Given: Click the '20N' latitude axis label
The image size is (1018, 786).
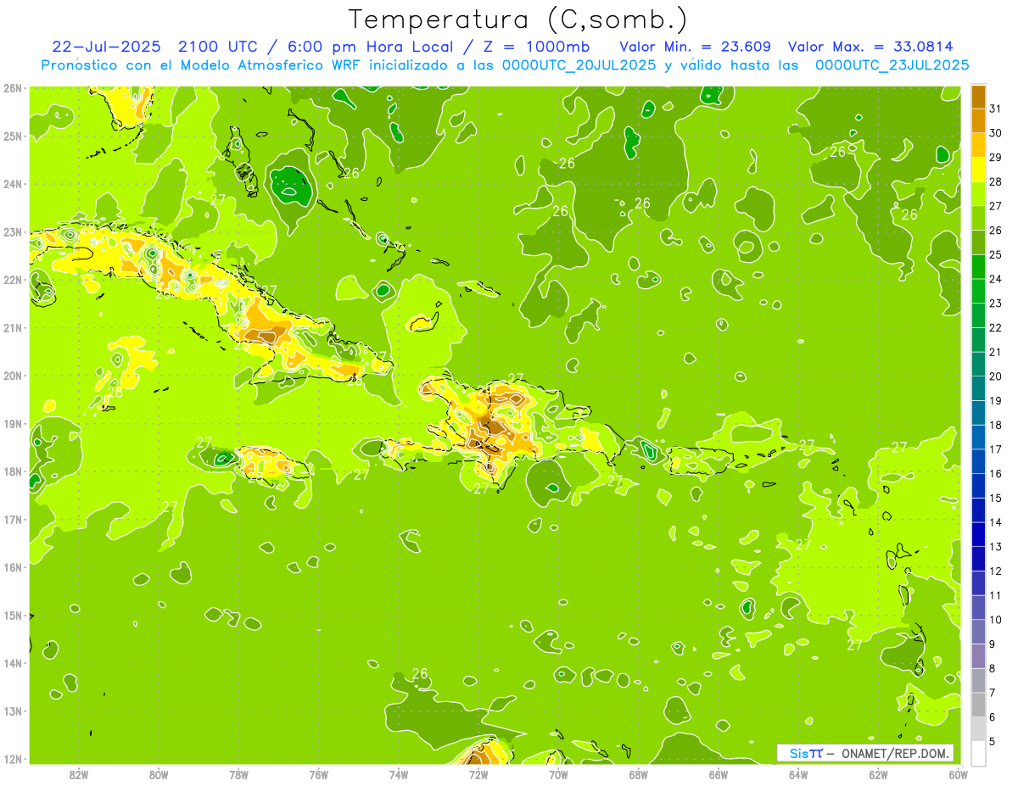Looking at the screenshot, I should click(13, 376).
